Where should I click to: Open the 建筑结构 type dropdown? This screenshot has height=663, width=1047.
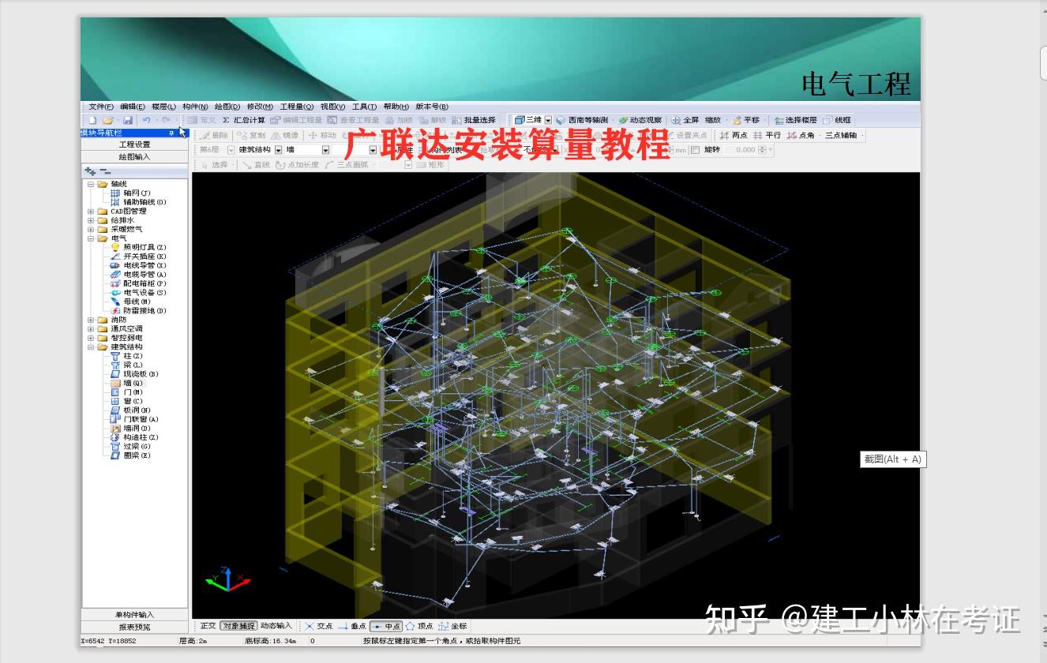click(x=278, y=150)
